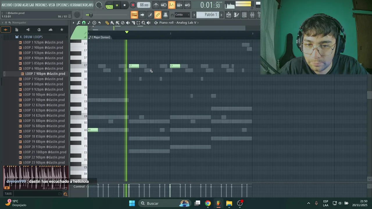This screenshot has height=209, width=372.
Task: Toggle the metronome button
Action: pos(156,5)
